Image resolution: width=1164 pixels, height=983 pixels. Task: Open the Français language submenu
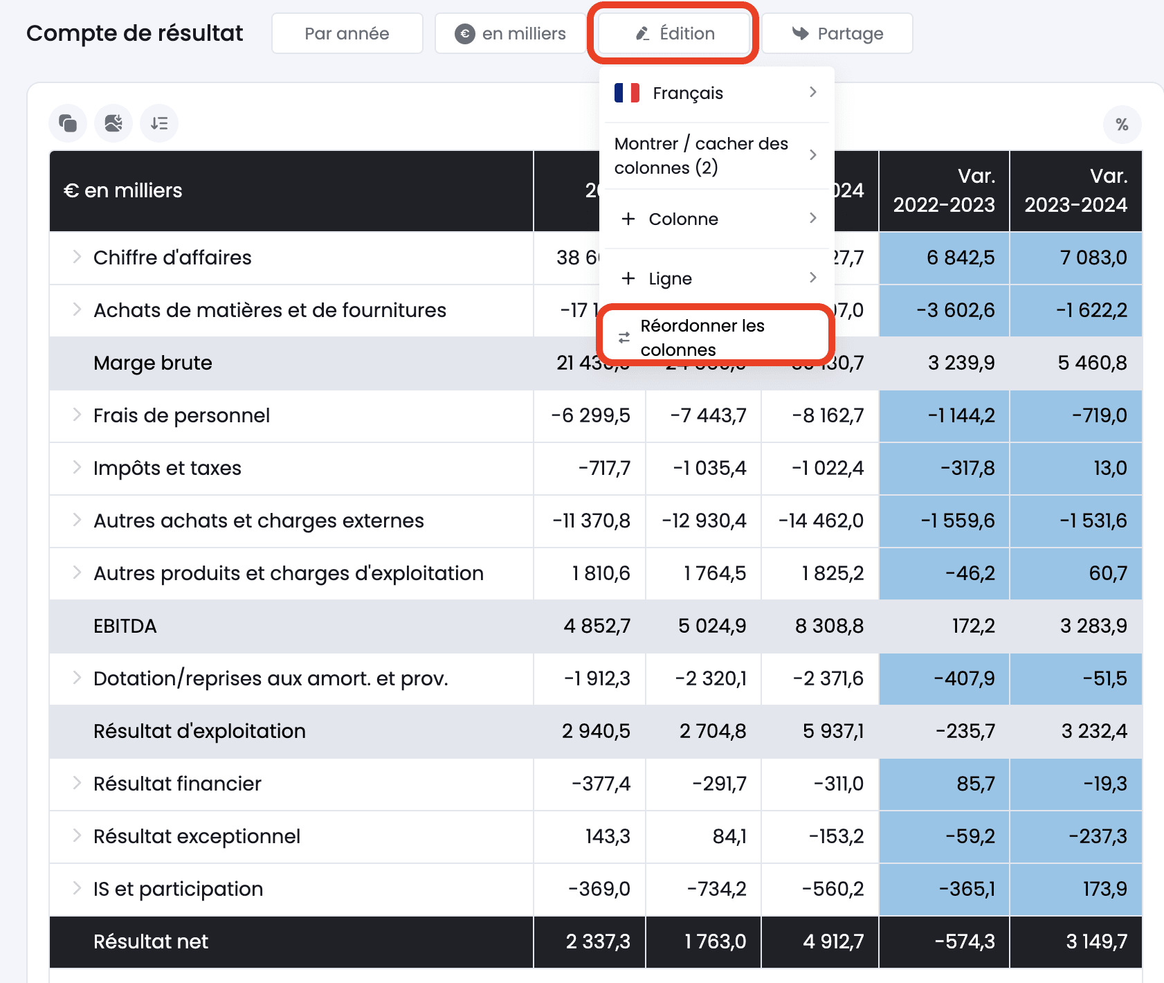click(716, 93)
